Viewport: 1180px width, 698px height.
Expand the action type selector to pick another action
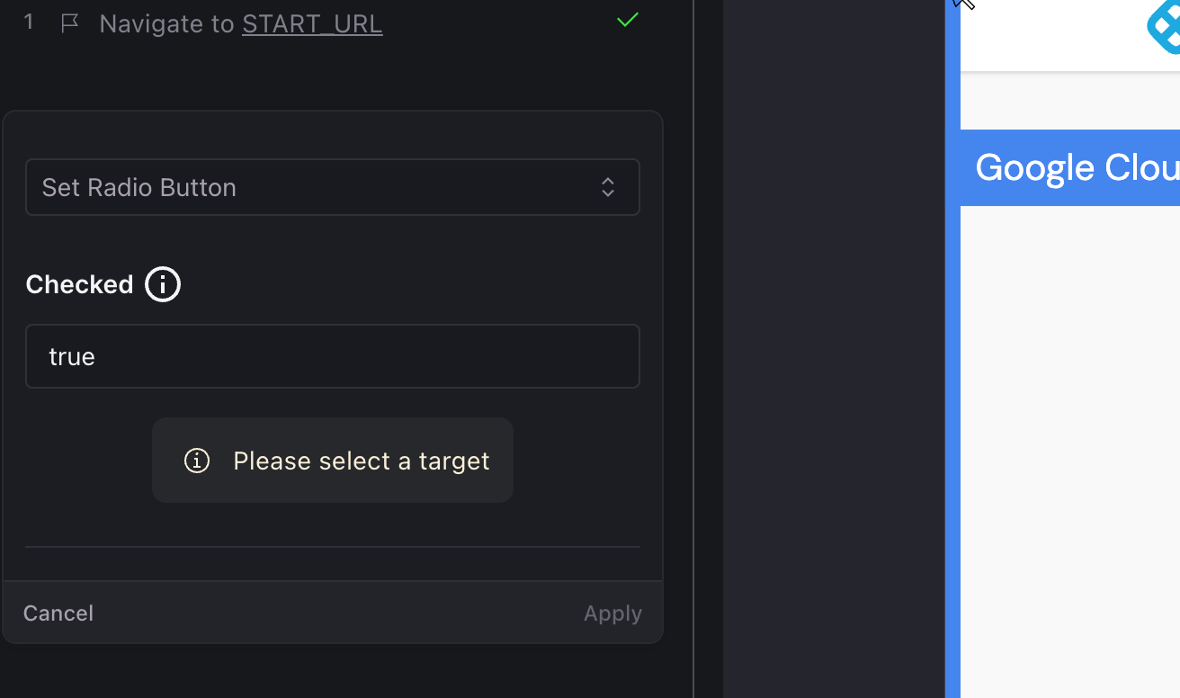[x=333, y=187]
